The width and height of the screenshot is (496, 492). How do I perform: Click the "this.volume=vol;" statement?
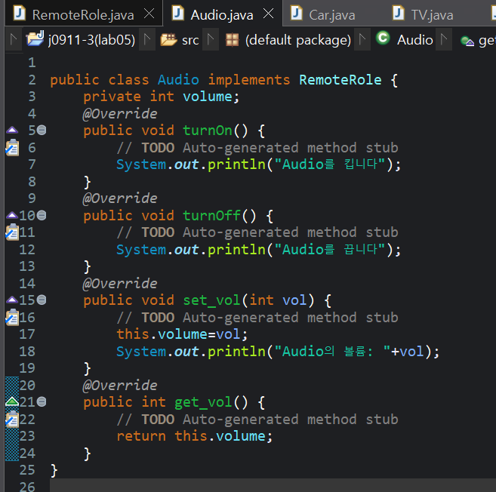pyautogui.click(x=182, y=334)
